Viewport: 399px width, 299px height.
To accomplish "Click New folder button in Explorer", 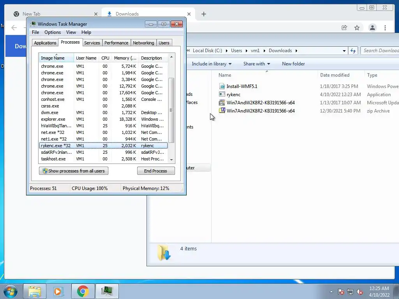I will click(x=293, y=64).
